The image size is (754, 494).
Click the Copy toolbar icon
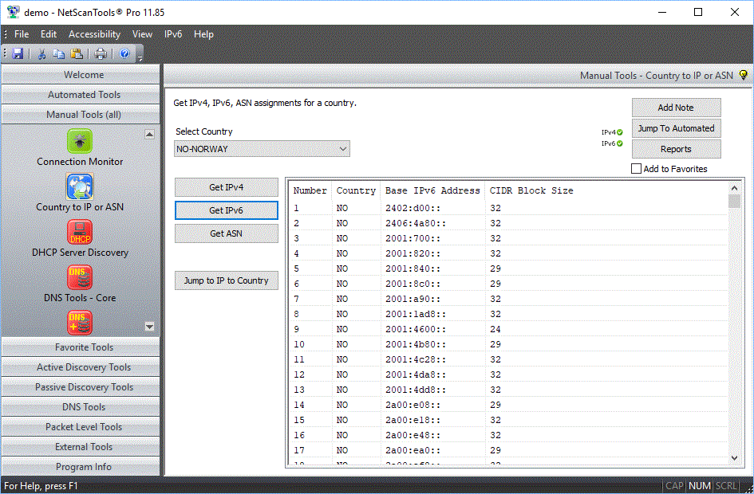[59, 53]
